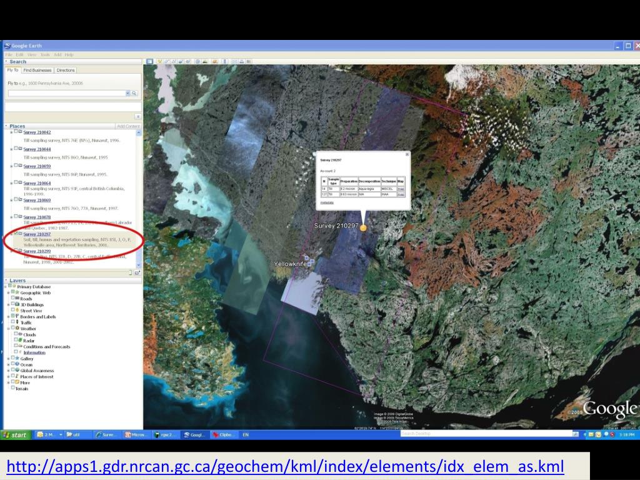Click the Places scrollbar up arrow
Viewport: 640px width, 480px height.
(138, 132)
